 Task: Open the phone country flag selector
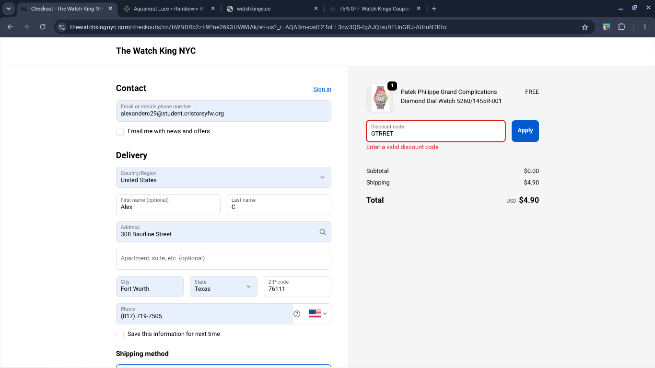[x=318, y=314]
